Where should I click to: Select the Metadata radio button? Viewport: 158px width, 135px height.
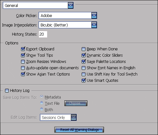(x=42, y=97)
